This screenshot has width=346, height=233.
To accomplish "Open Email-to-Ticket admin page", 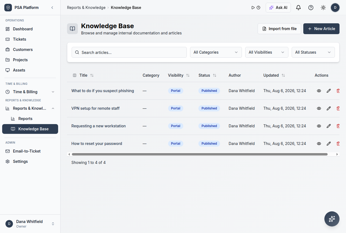I will point(30,151).
